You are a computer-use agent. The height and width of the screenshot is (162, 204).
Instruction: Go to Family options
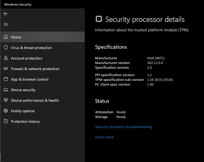(x=43, y=111)
